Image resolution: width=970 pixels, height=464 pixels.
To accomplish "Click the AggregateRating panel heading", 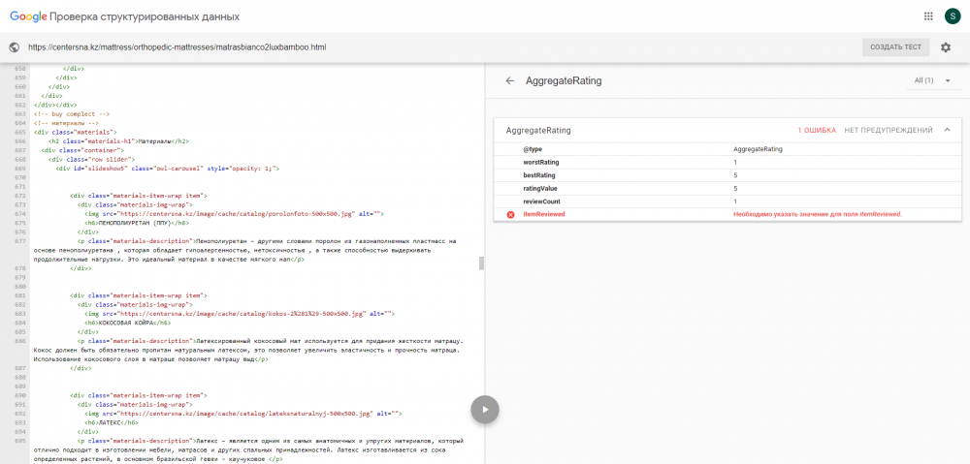I will (x=564, y=80).
